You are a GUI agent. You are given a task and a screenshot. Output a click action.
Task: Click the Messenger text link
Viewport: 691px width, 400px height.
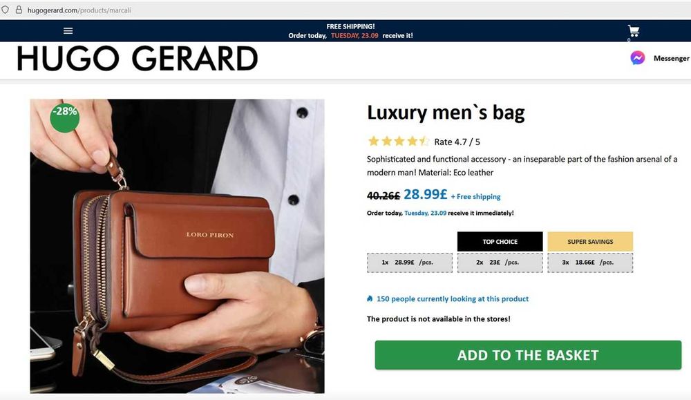coord(671,58)
